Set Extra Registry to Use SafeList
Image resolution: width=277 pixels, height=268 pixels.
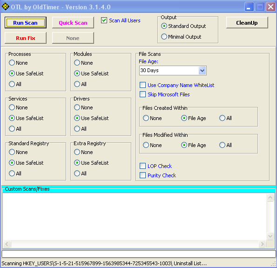coord(77,162)
